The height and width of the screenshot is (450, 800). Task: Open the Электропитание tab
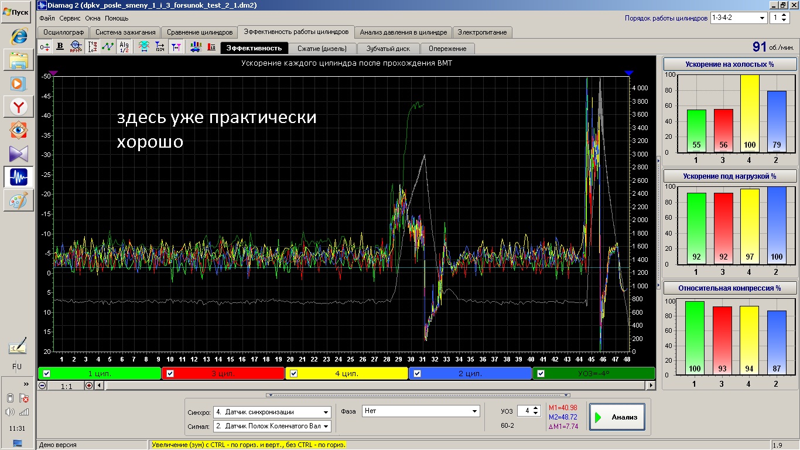coord(483,32)
